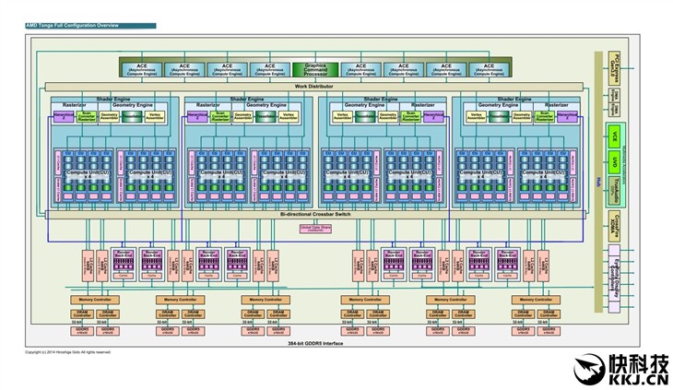Click the Eyefinity Display Controllers label
The height and width of the screenshot is (390, 673).
[616, 278]
